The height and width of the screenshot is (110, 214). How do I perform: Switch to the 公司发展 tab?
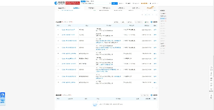pos(121,8)
